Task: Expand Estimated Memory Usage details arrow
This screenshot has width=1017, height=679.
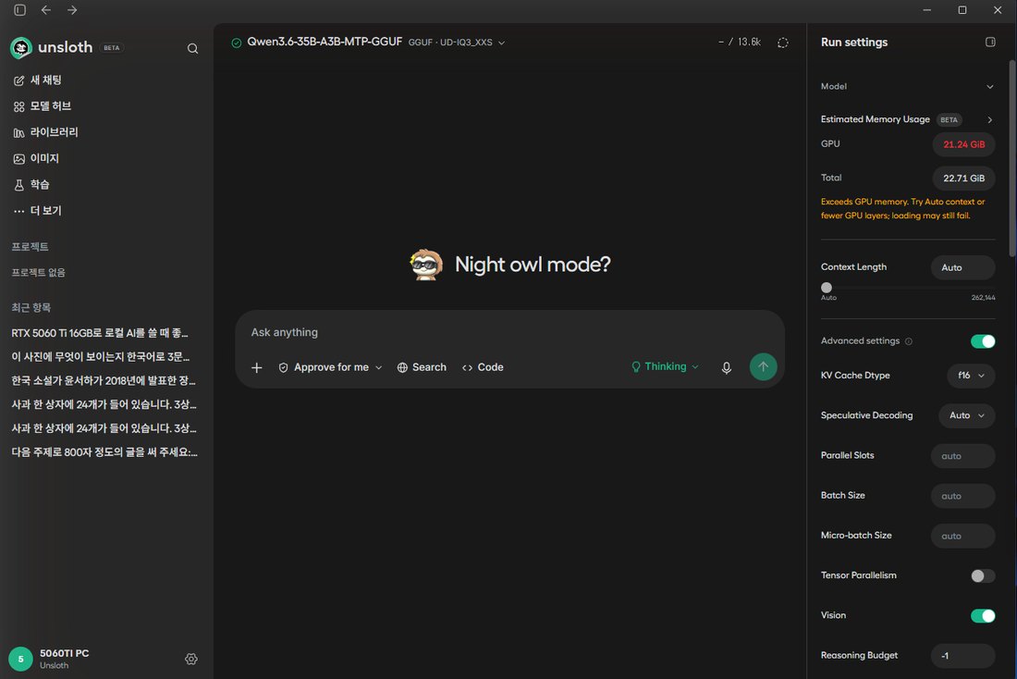Action: (990, 119)
